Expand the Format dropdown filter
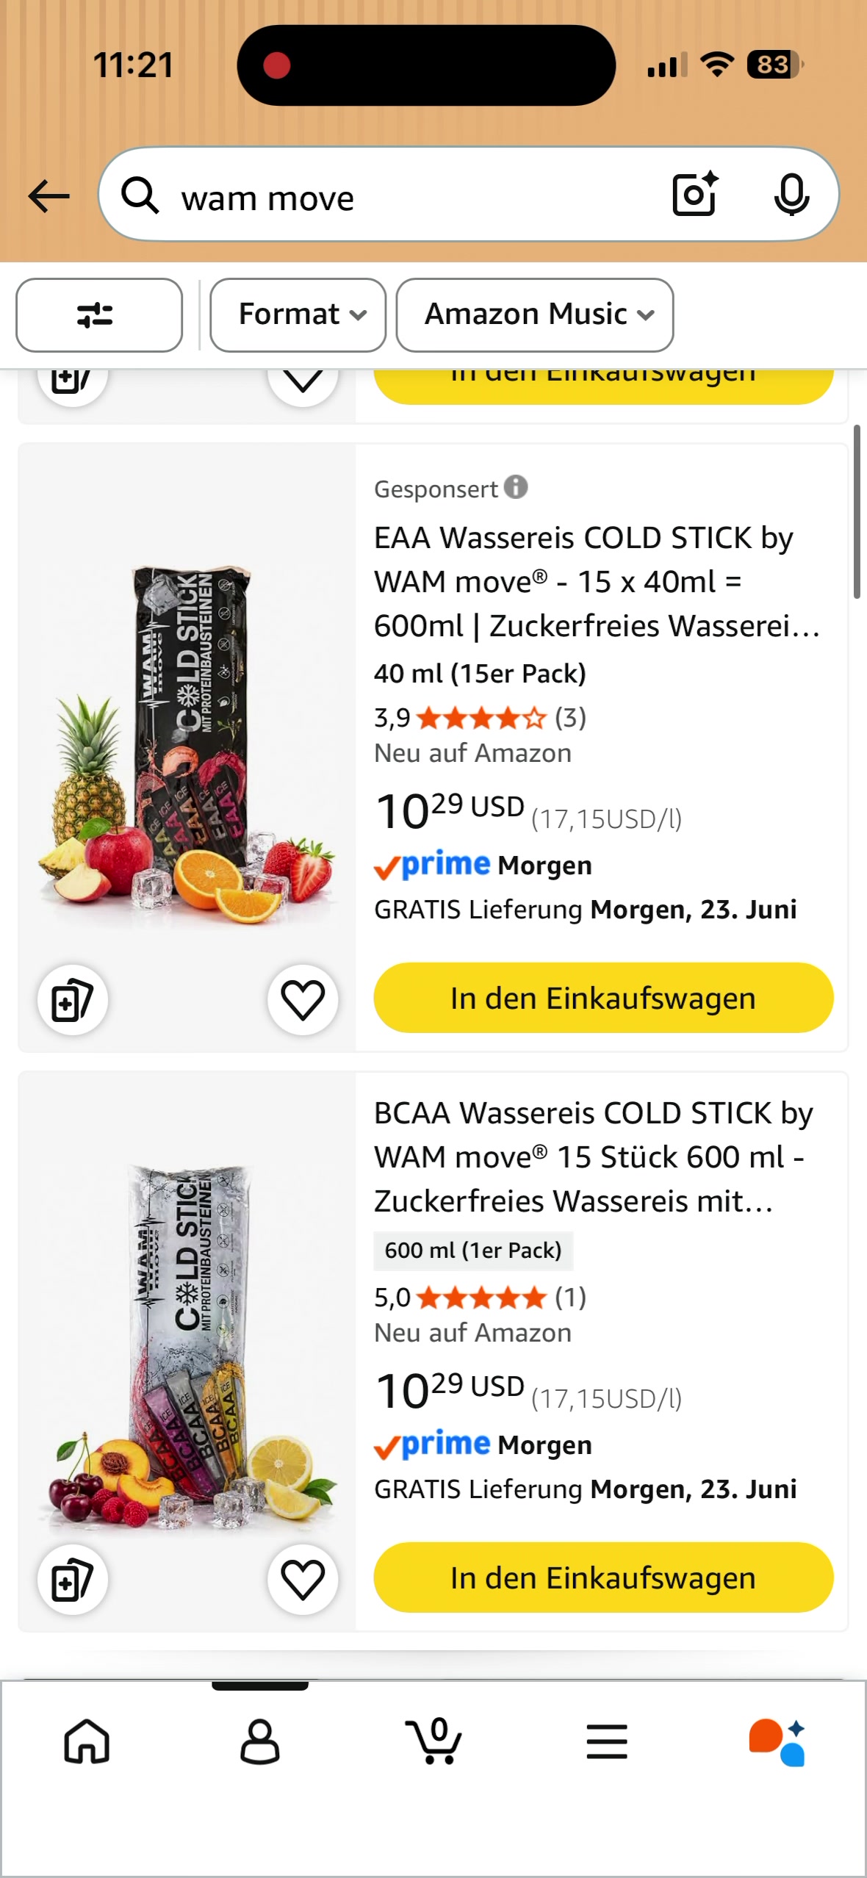 (298, 315)
